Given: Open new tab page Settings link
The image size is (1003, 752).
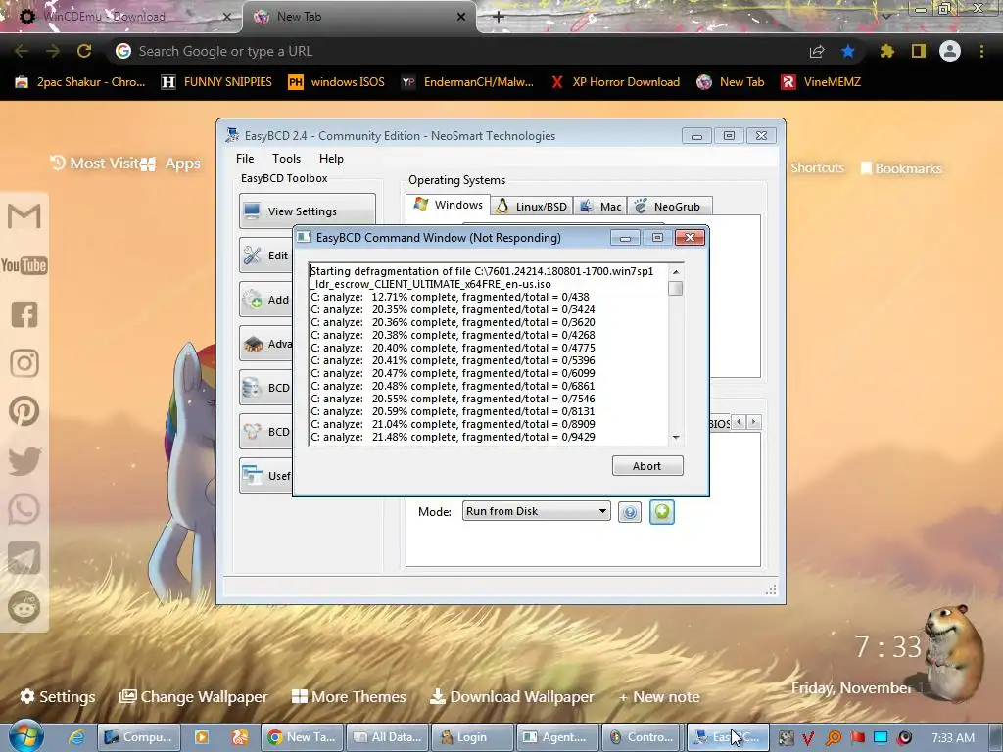Looking at the screenshot, I should coord(58,696).
